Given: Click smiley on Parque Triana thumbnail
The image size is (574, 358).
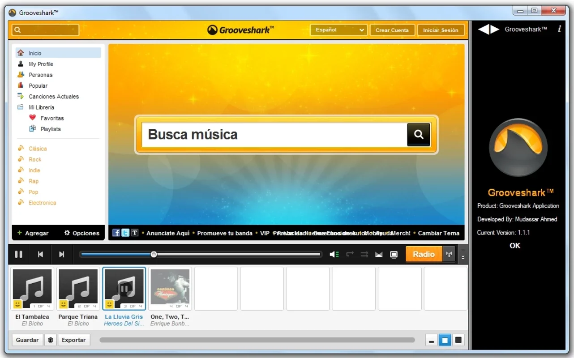Looking at the screenshot, I should (63, 304).
